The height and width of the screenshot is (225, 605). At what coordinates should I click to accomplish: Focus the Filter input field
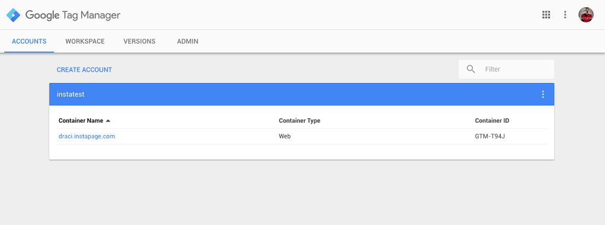tap(517, 69)
